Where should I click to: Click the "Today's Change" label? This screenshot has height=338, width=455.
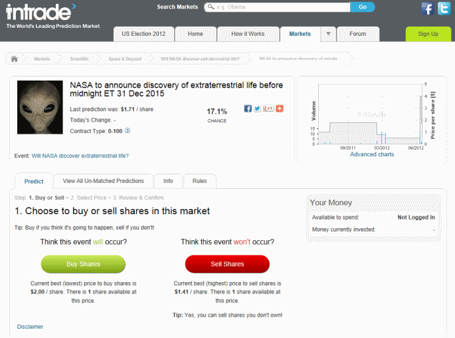91,120
